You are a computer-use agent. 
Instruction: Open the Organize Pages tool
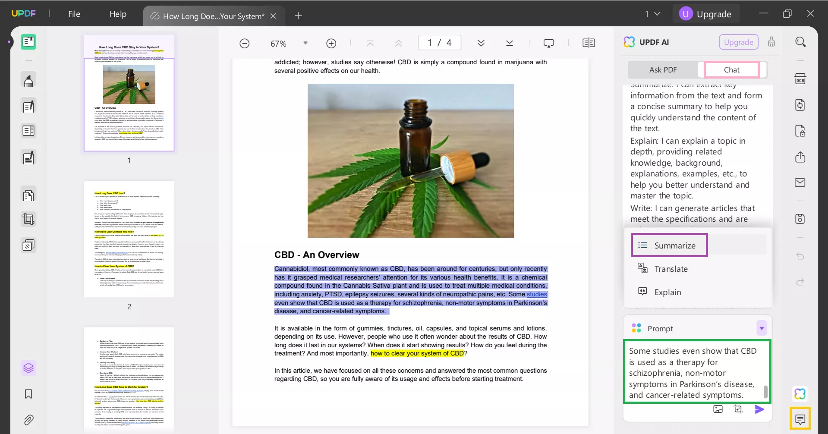(x=29, y=195)
